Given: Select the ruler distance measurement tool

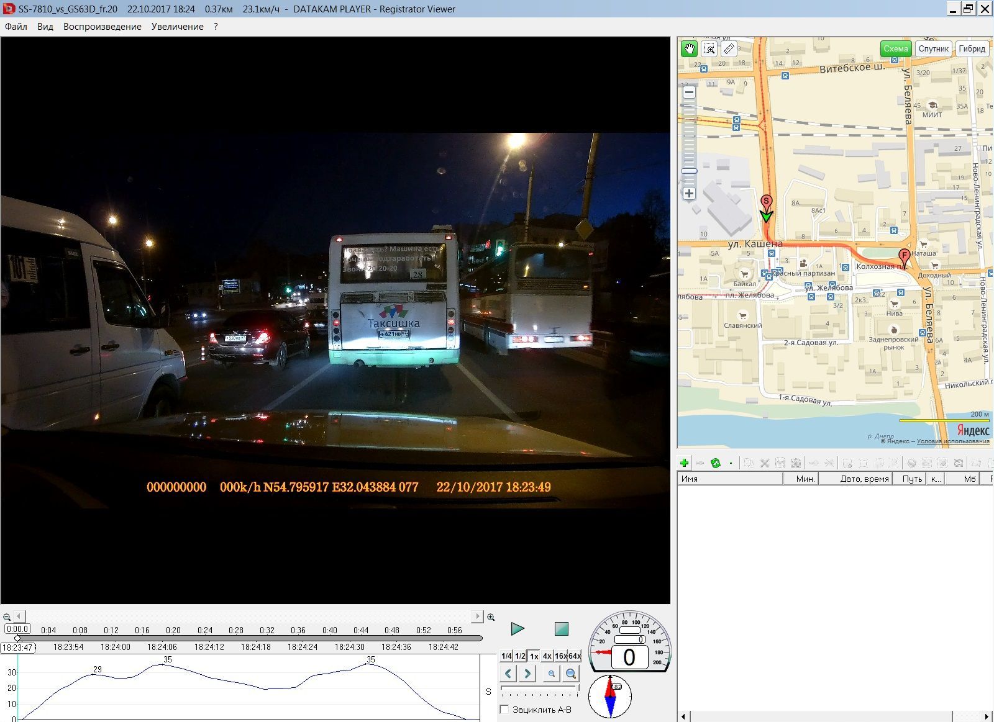Looking at the screenshot, I should pos(729,49).
